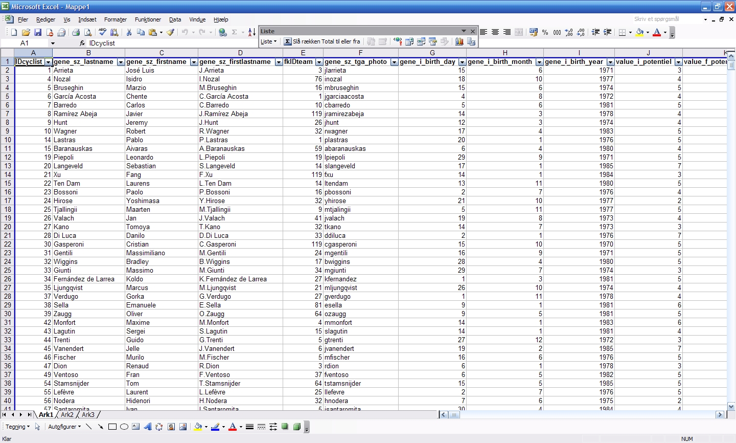The height and width of the screenshot is (443, 736).
Task: Toggle the Total row on or off
Action: [x=322, y=42]
